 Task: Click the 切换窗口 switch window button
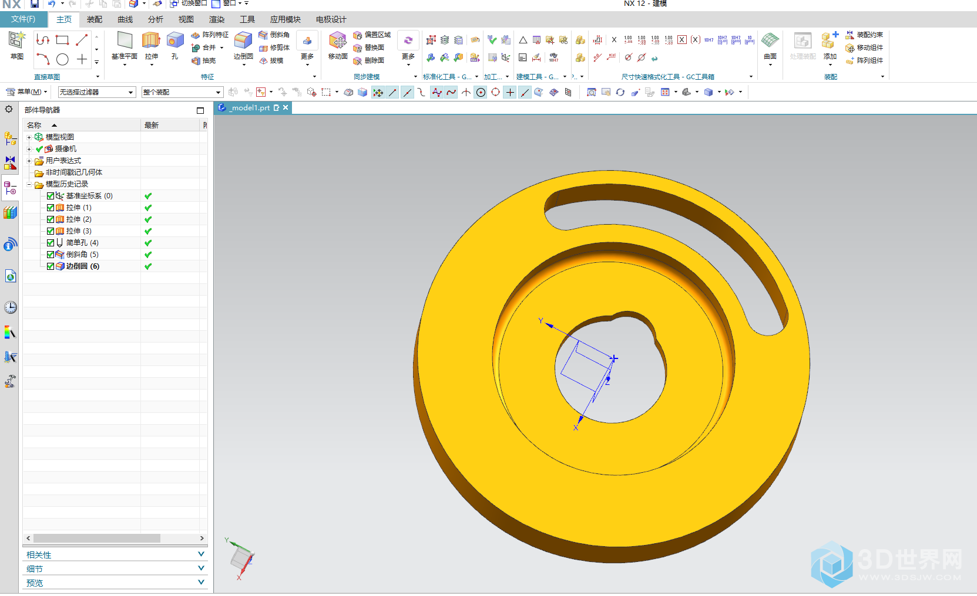189,4
